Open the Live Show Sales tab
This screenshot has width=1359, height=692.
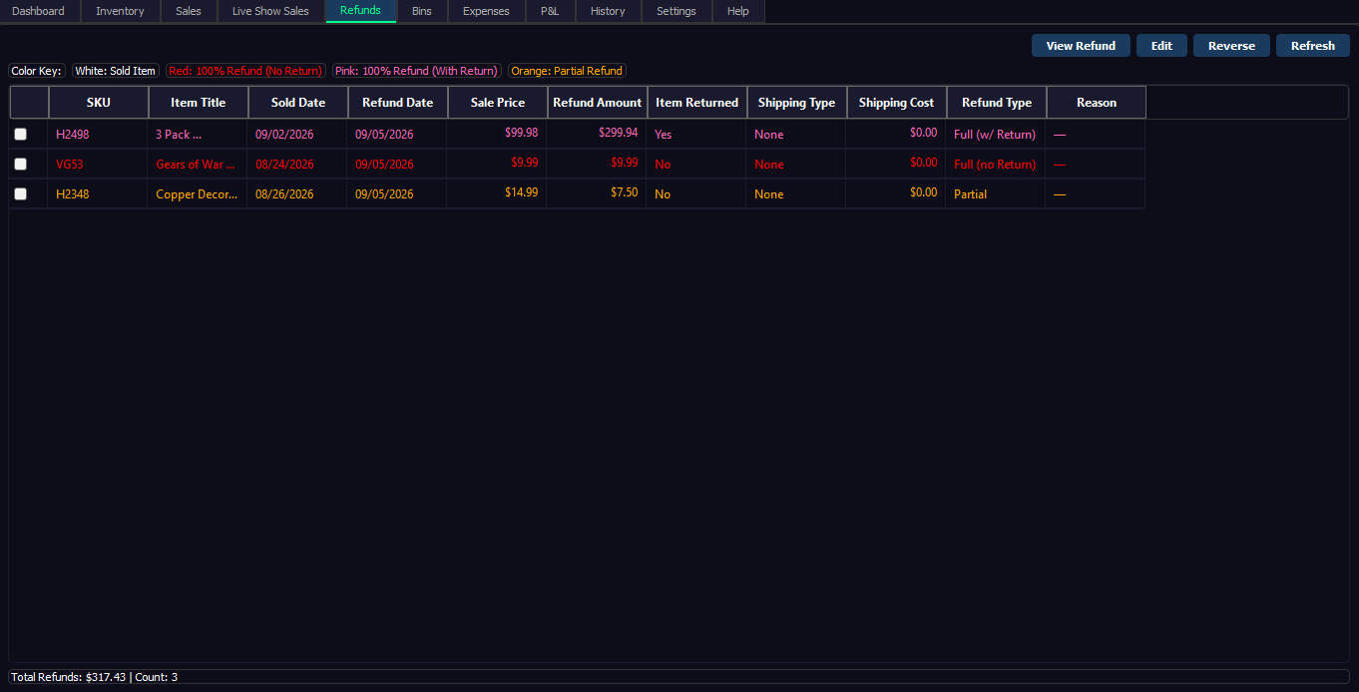(x=270, y=11)
